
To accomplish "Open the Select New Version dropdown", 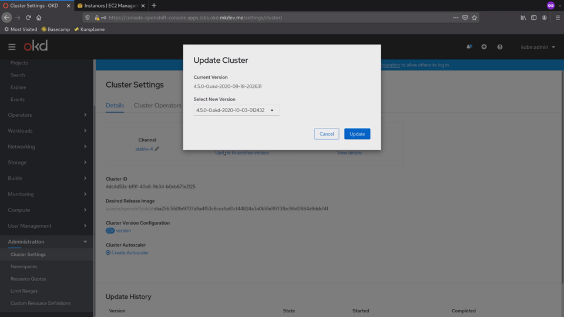I will [236, 110].
